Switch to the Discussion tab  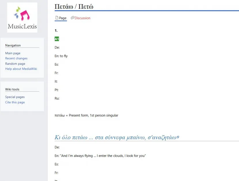82,18
